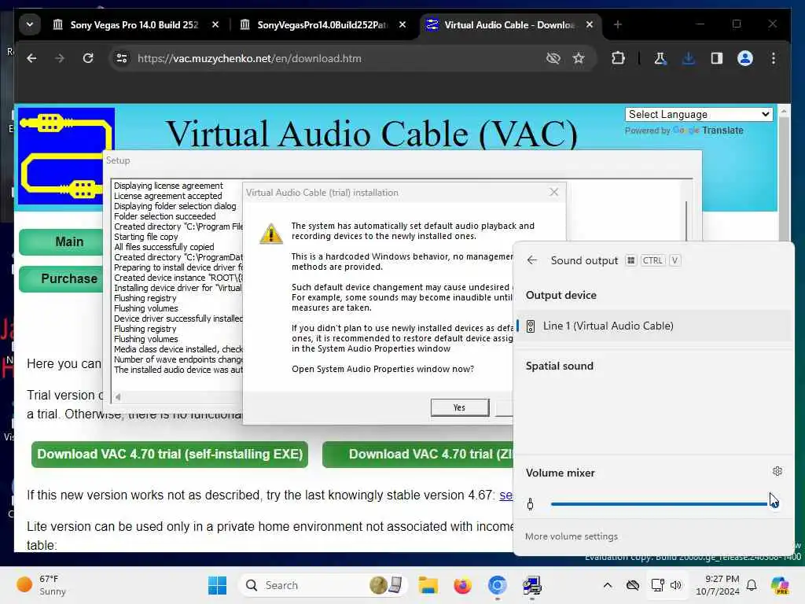Viewport: 805px width, 604px height.
Task: Open the browser three-dot menu
Action: 774,58
